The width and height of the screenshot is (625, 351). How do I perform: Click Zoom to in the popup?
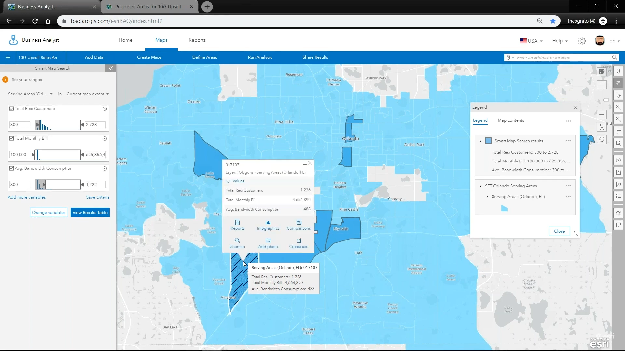coord(237,243)
